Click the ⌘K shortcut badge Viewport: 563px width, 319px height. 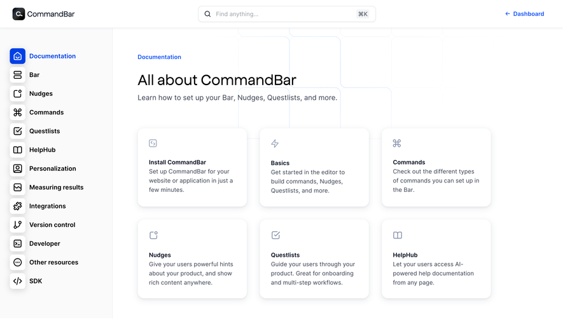point(363,14)
